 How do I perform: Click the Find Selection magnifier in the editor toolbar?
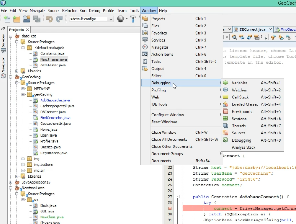coord(234,37)
